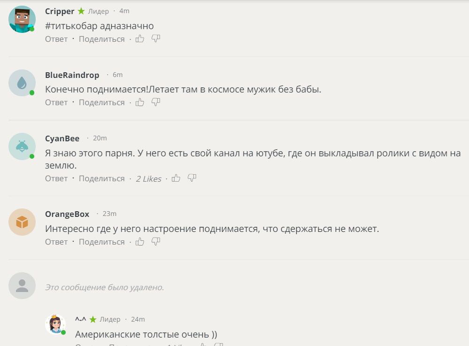This screenshot has width=469, height=346.
Task: Click Поделиться under Cripper's comment
Action: coord(102,39)
